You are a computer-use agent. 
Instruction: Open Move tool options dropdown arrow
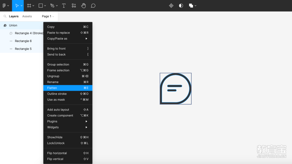click(x=22, y=6)
